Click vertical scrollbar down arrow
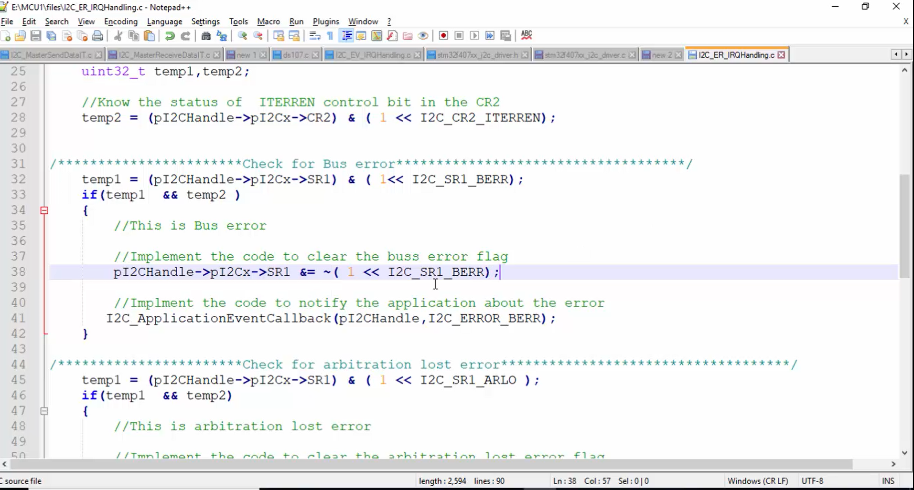Image resolution: width=914 pixels, height=490 pixels. pyautogui.click(x=904, y=453)
